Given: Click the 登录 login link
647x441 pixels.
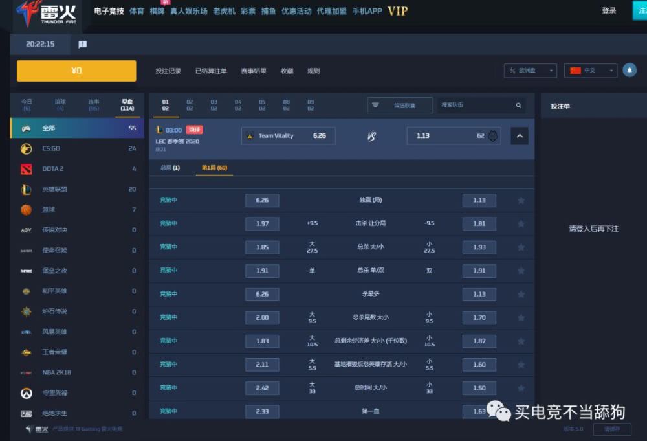Looking at the screenshot, I should pyautogui.click(x=609, y=11).
